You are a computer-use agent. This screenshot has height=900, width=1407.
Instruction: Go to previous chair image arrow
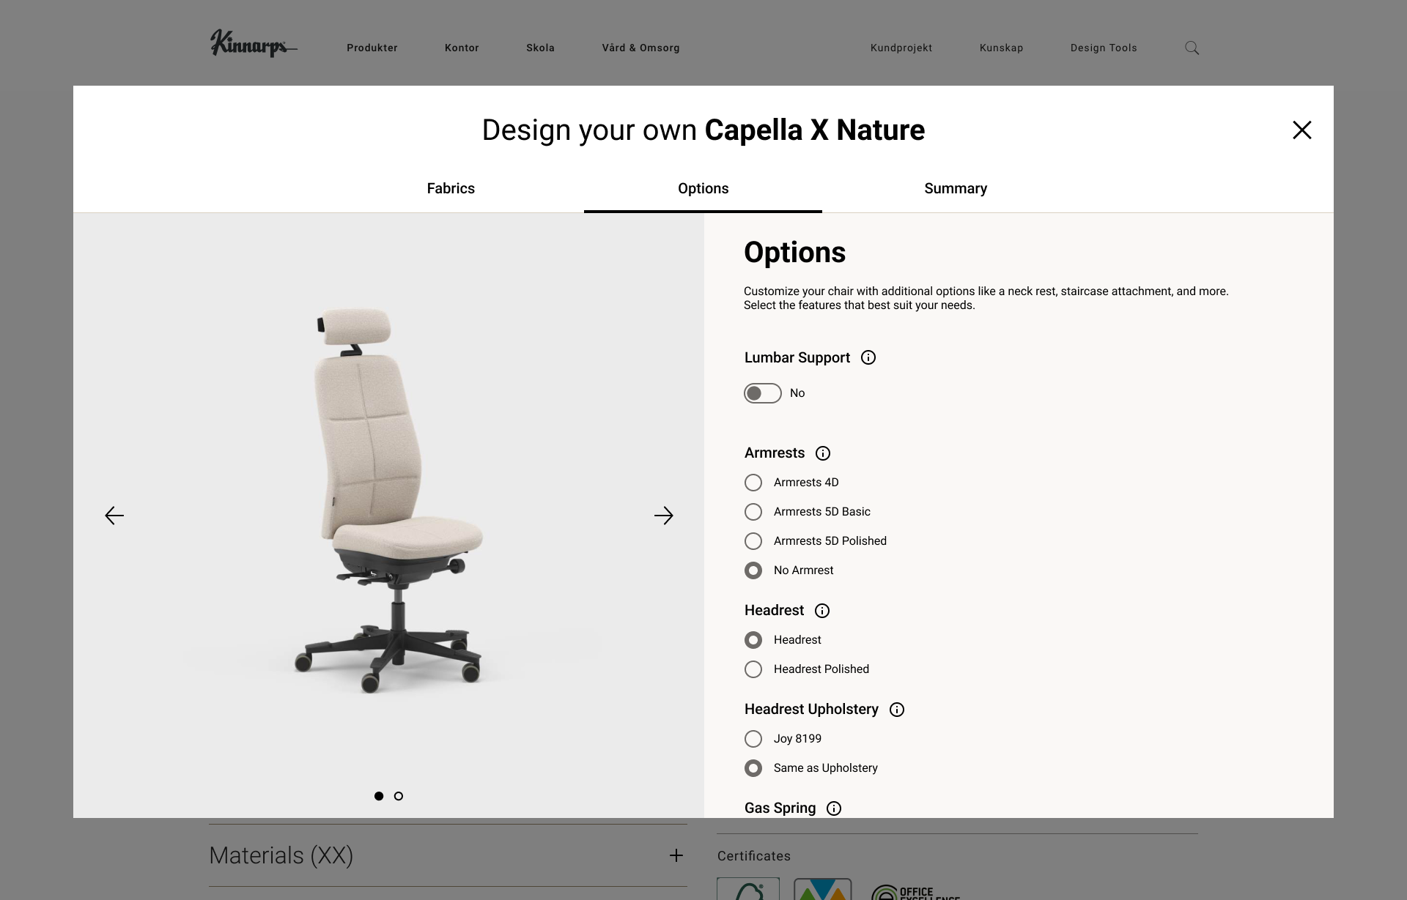114,516
